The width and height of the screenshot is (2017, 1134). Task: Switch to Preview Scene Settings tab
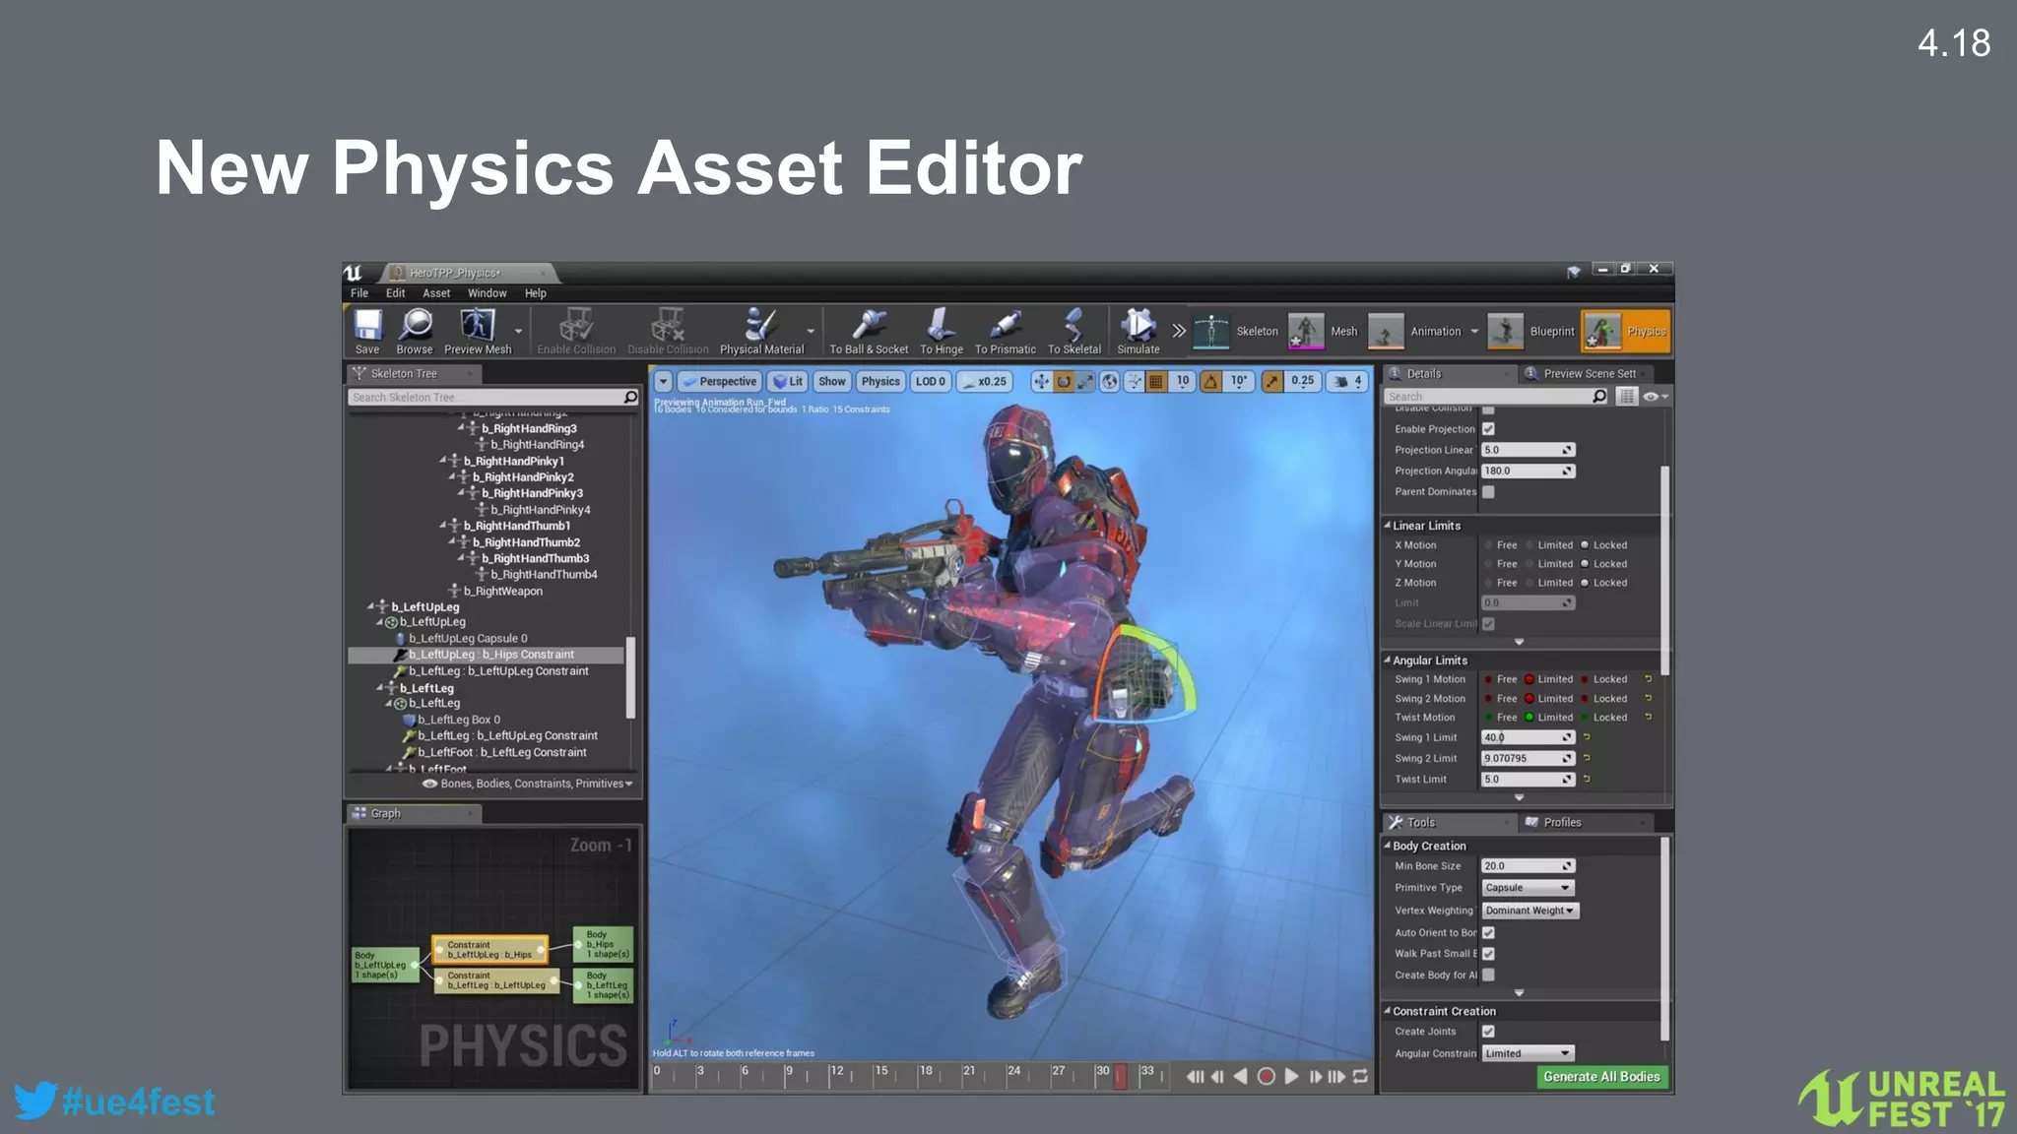(1588, 374)
